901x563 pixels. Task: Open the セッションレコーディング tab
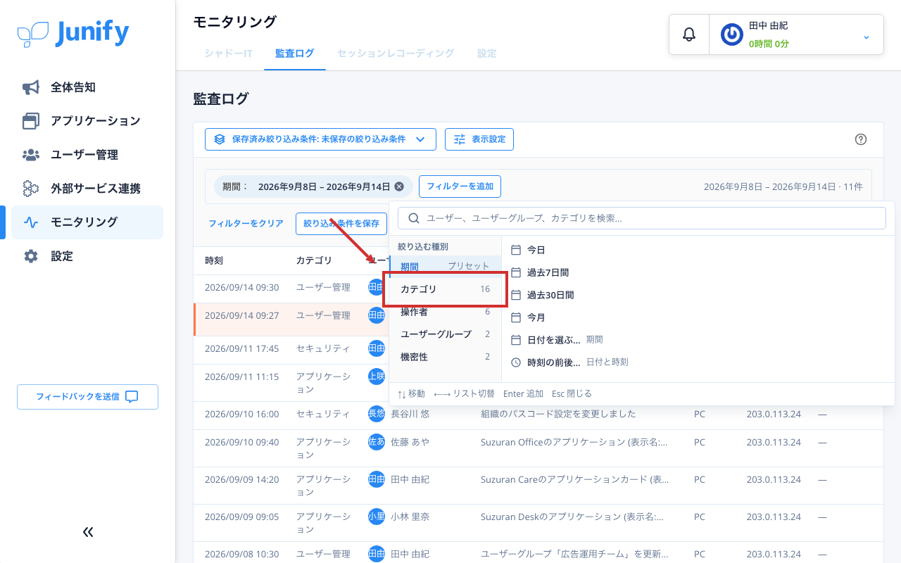coord(396,53)
